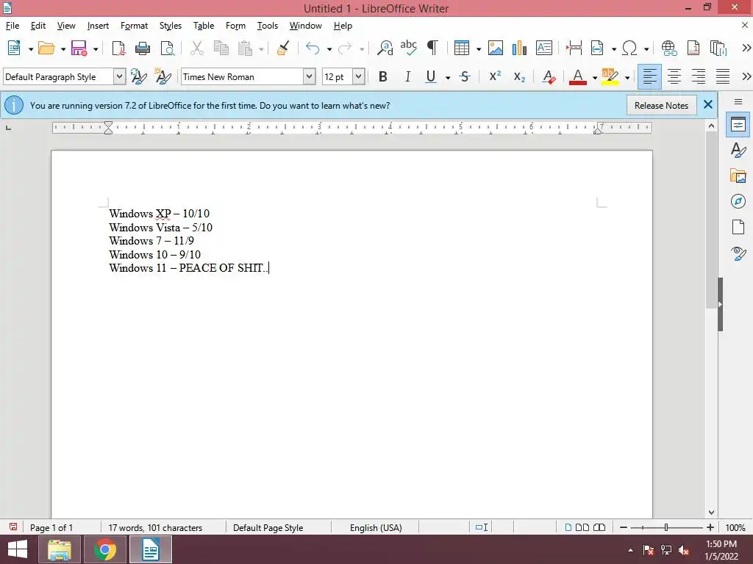
Task: Open the Open file folder icon
Action: click(46, 48)
